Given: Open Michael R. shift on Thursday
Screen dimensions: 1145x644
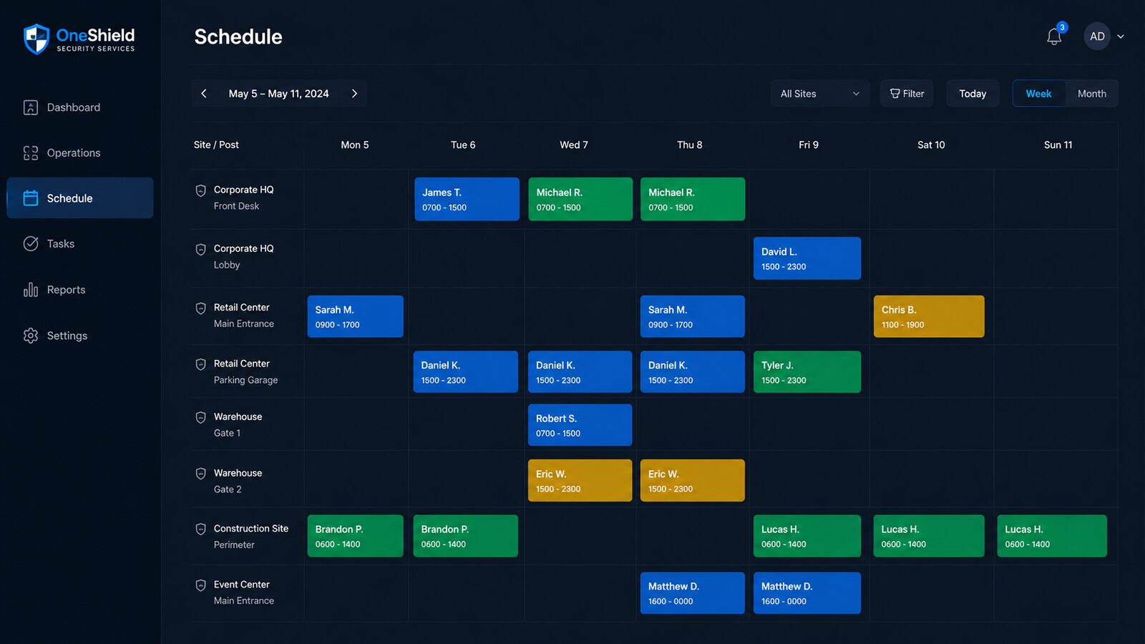Looking at the screenshot, I should coord(693,199).
